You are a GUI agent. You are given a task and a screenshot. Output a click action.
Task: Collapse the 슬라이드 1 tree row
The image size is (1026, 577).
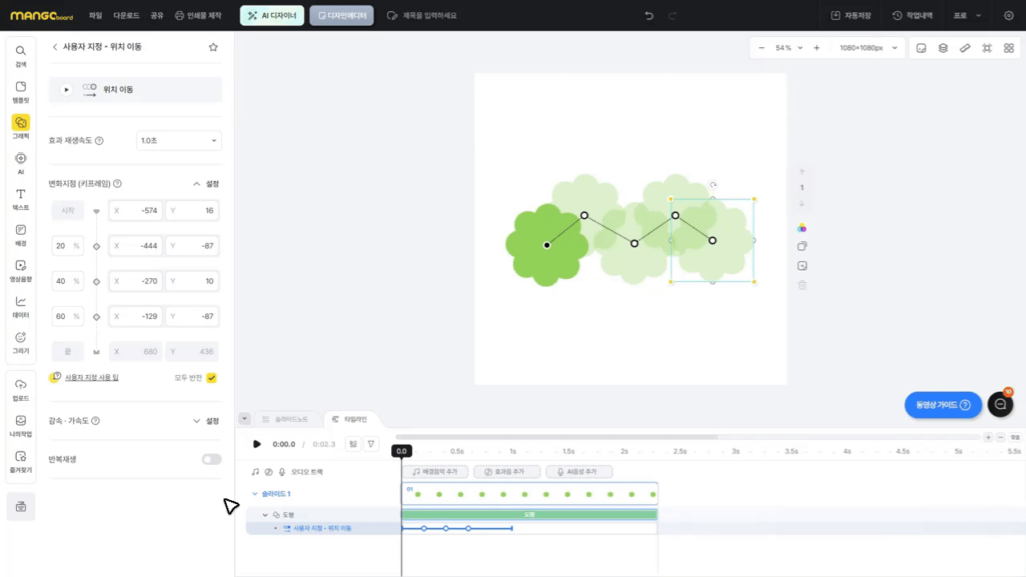[256, 494]
